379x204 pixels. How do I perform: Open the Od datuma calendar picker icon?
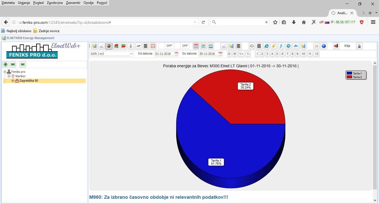coord(177,54)
